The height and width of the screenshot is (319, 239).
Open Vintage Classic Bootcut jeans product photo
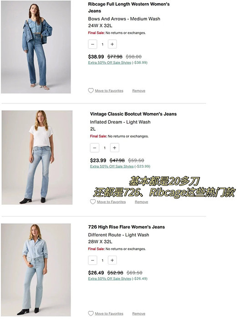[37, 158]
